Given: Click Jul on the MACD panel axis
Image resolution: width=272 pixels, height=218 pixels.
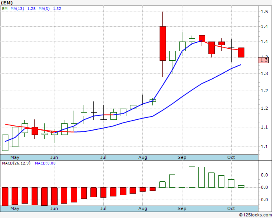Looking at the screenshot, I should pos(103,208).
